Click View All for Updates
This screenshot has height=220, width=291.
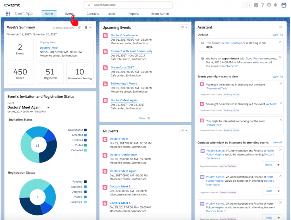(278, 35)
